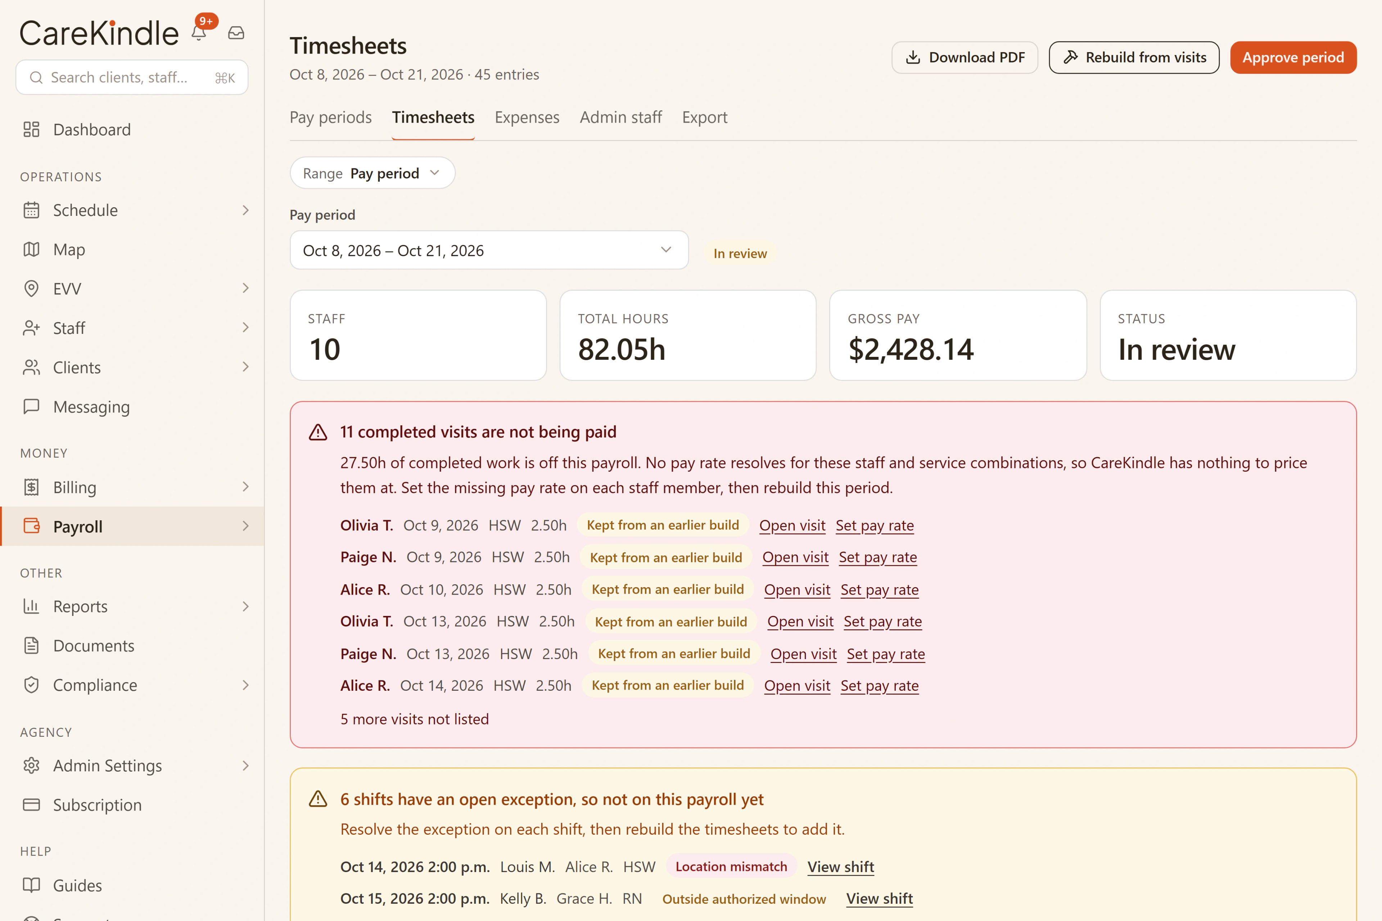Click the 'Outside authorized window' tag

click(x=744, y=899)
